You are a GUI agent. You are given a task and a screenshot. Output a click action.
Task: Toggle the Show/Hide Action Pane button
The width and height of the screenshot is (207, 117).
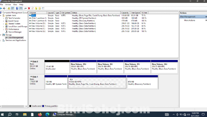(x=21, y=8)
